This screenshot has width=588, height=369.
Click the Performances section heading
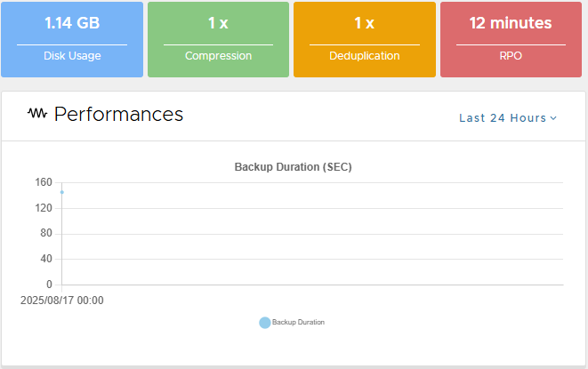118,114
